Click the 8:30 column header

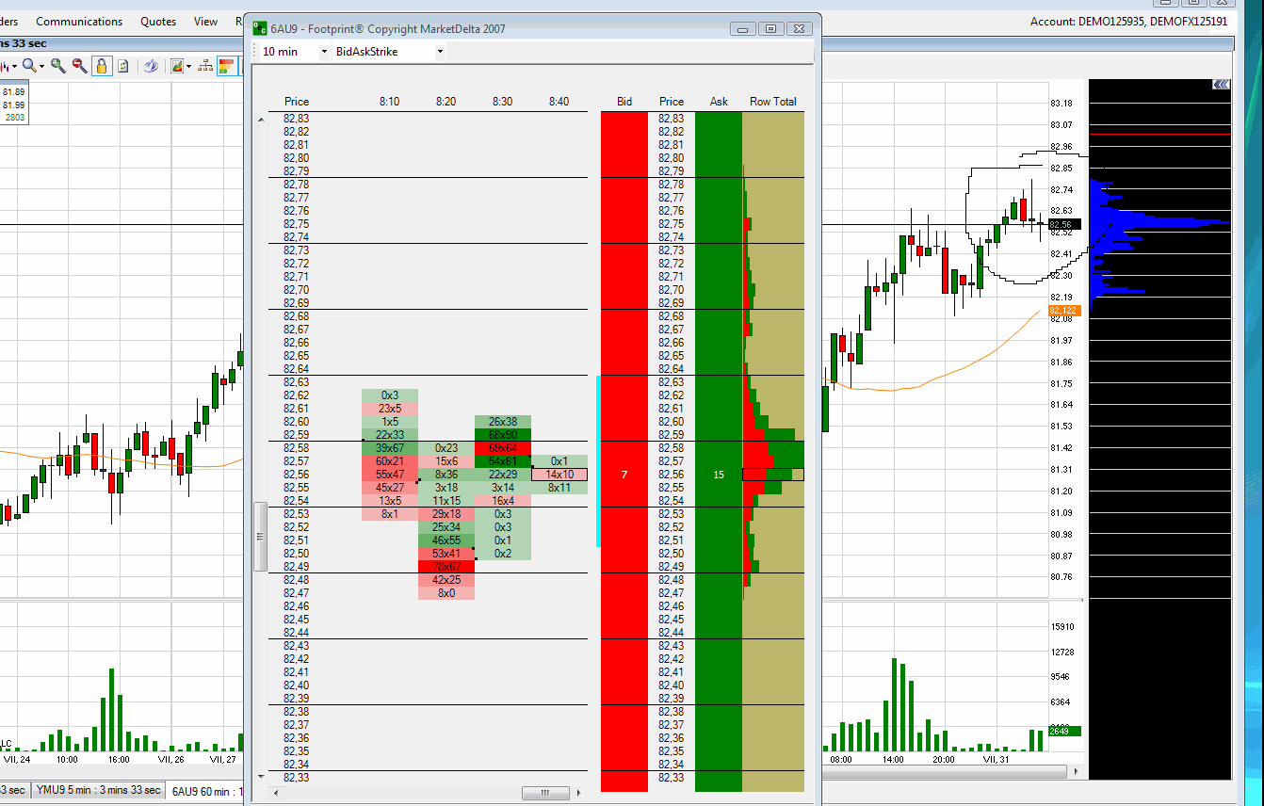(502, 102)
